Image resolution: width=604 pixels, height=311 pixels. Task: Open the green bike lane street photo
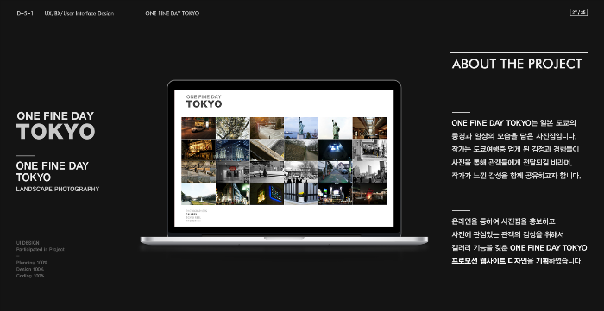click(335, 171)
